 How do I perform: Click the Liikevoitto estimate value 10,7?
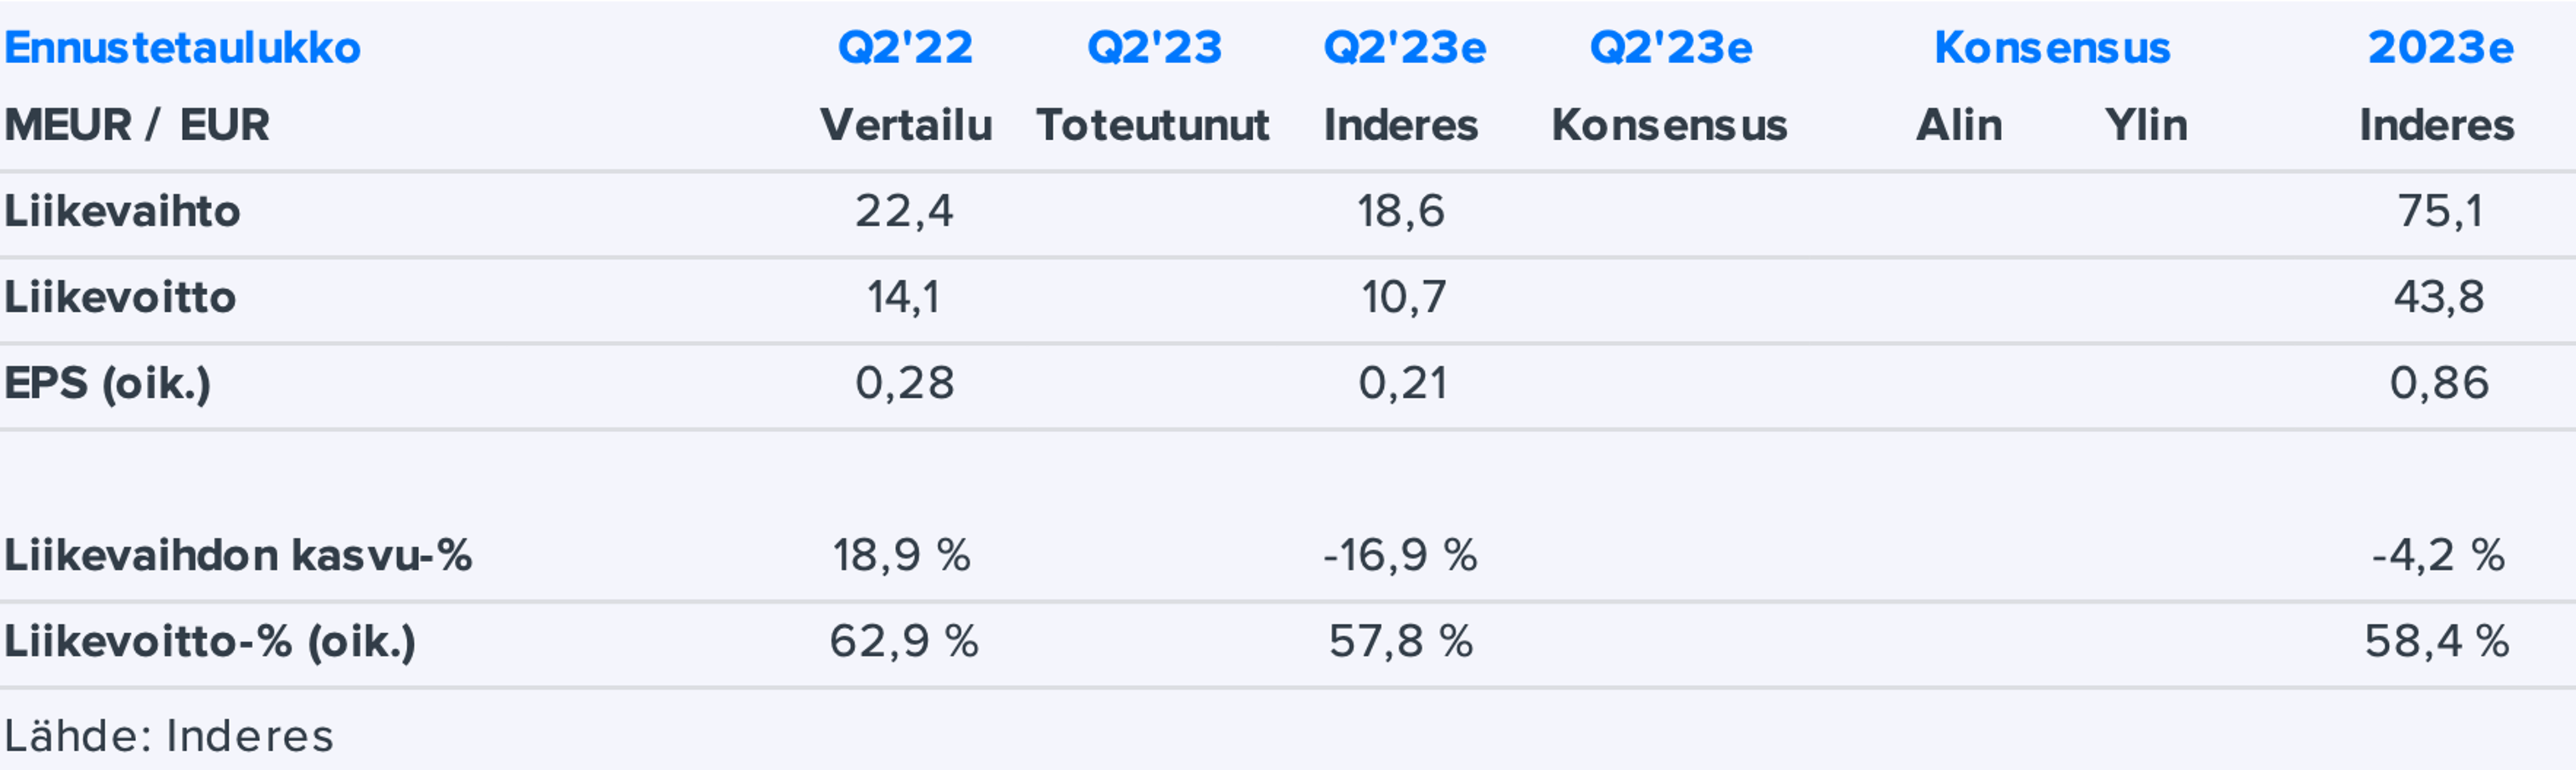(1403, 298)
